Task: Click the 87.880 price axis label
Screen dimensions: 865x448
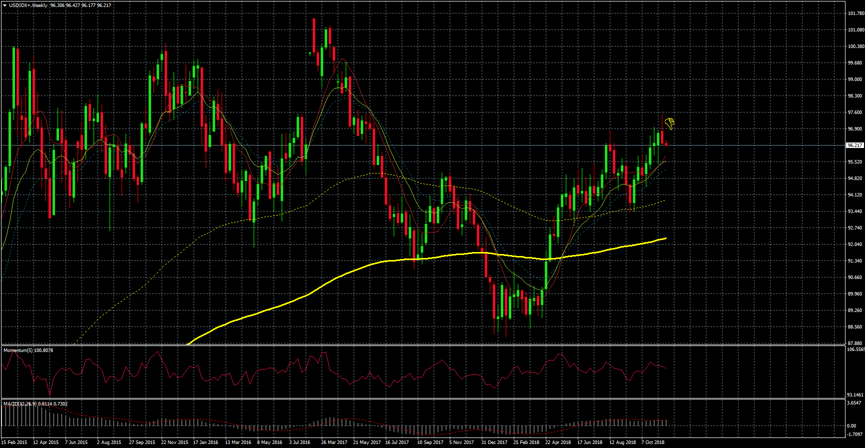Action: pos(855,343)
